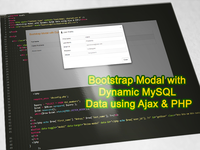
Task: Click the while fetch(PDO::FETCH_ASSOC) line
Action: pyautogui.click(x=62, y=111)
